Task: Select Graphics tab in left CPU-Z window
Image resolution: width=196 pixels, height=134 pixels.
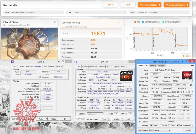Action: 52,66
